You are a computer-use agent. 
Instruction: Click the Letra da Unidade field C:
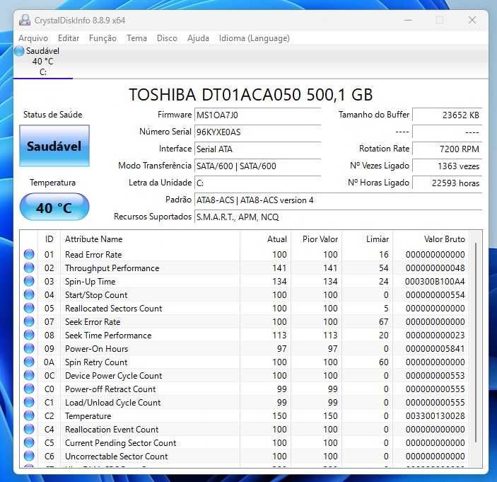click(258, 183)
